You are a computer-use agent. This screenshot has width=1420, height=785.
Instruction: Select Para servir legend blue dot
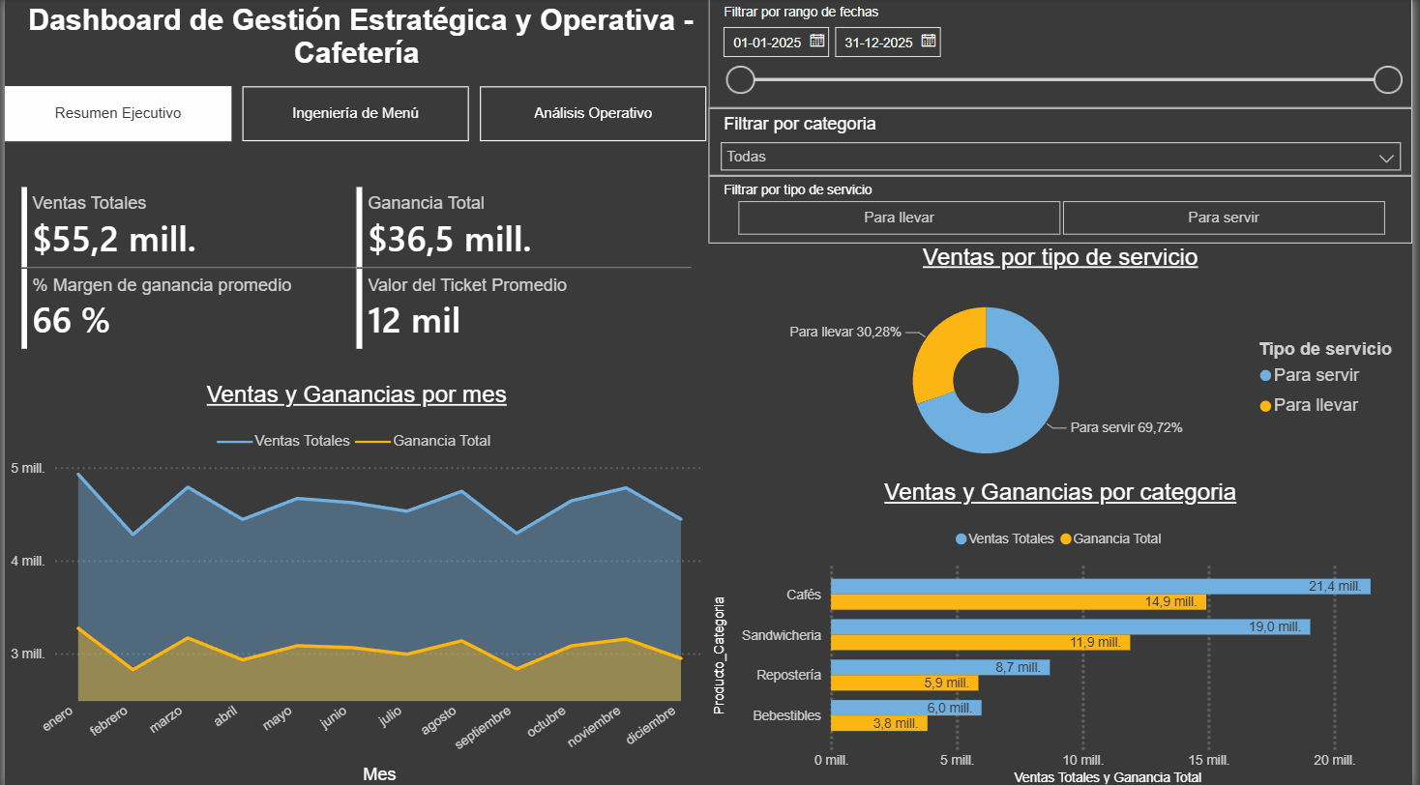point(1265,376)
